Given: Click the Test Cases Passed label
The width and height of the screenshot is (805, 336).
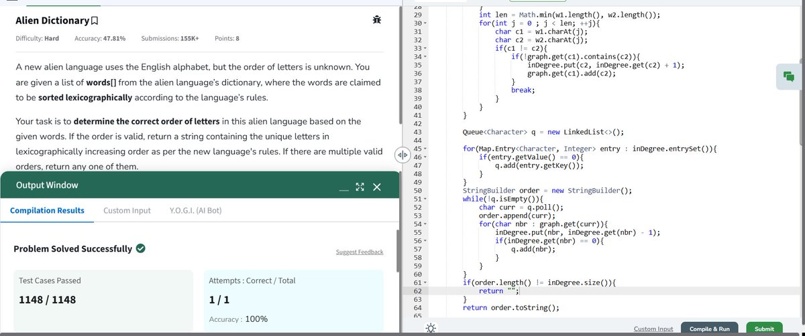Looking at the screenshot, I should (50, 280).
